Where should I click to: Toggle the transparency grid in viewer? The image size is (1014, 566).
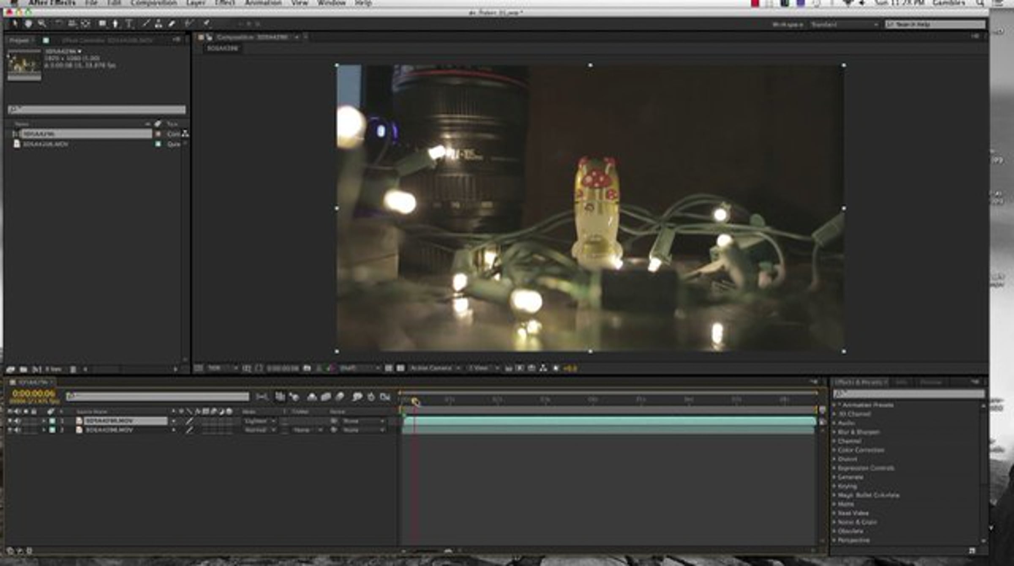point(401,368)
